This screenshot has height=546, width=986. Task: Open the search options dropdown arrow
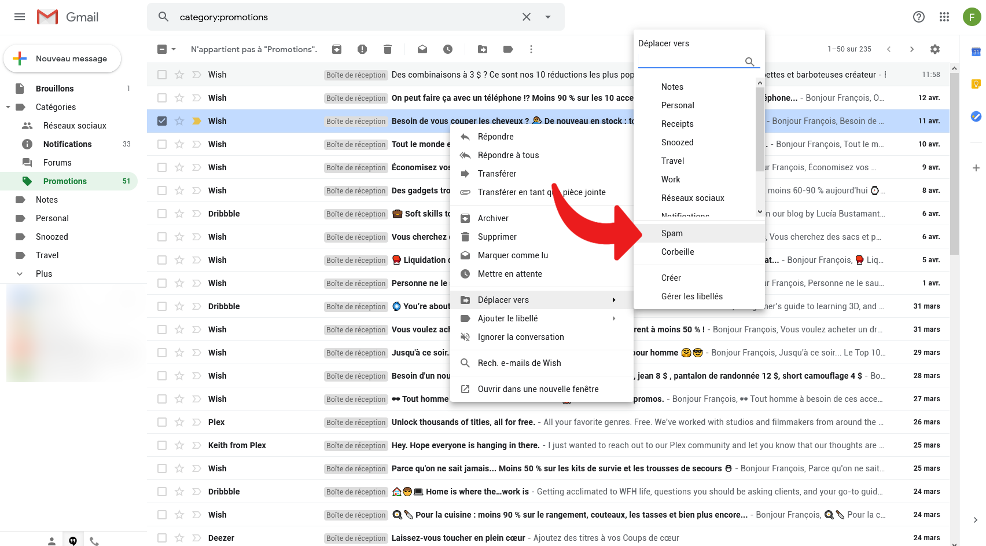547,17
